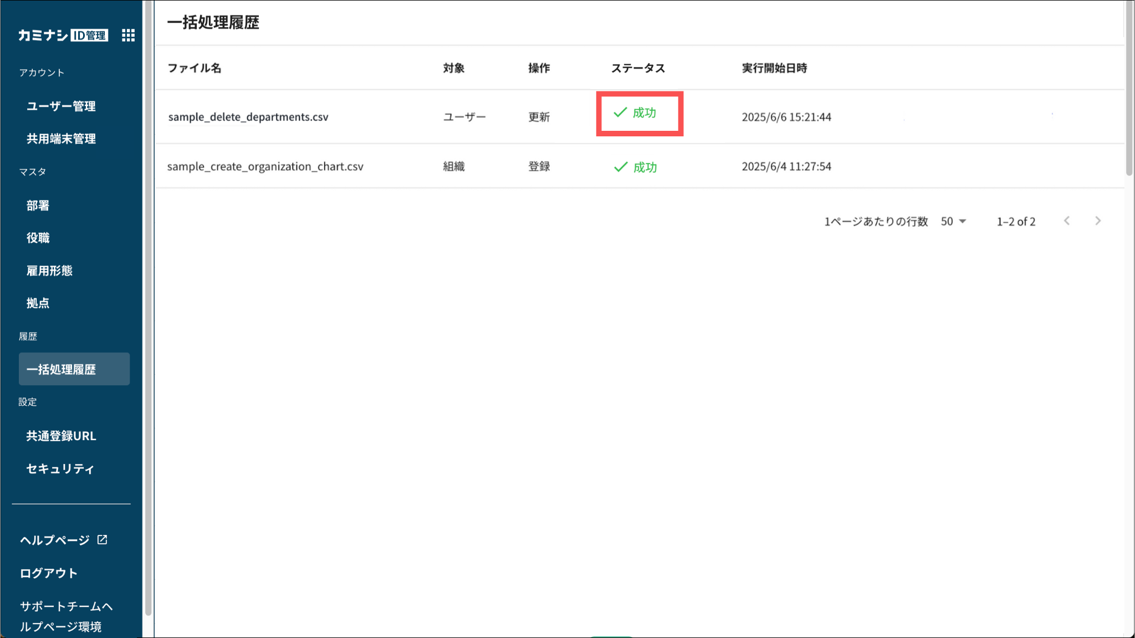The image size is (1135, 638).
Task: Click the green checkmark in the second row
Action: click(621, 167)
